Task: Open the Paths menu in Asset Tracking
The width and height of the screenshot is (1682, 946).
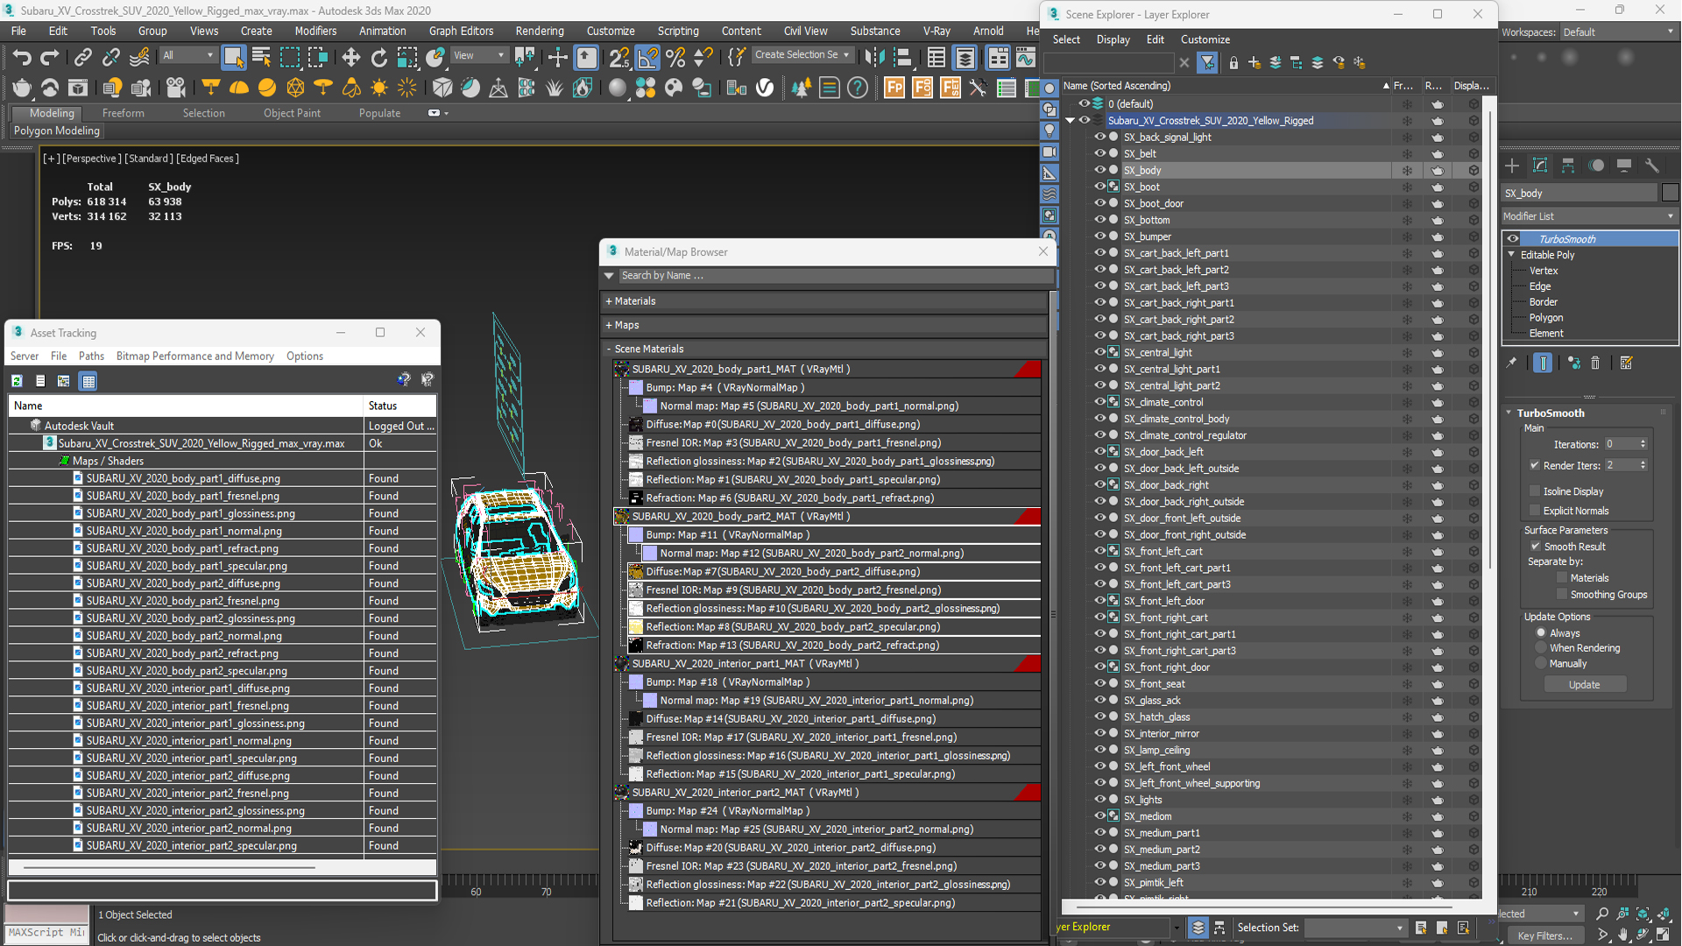Action: (91, 357)
